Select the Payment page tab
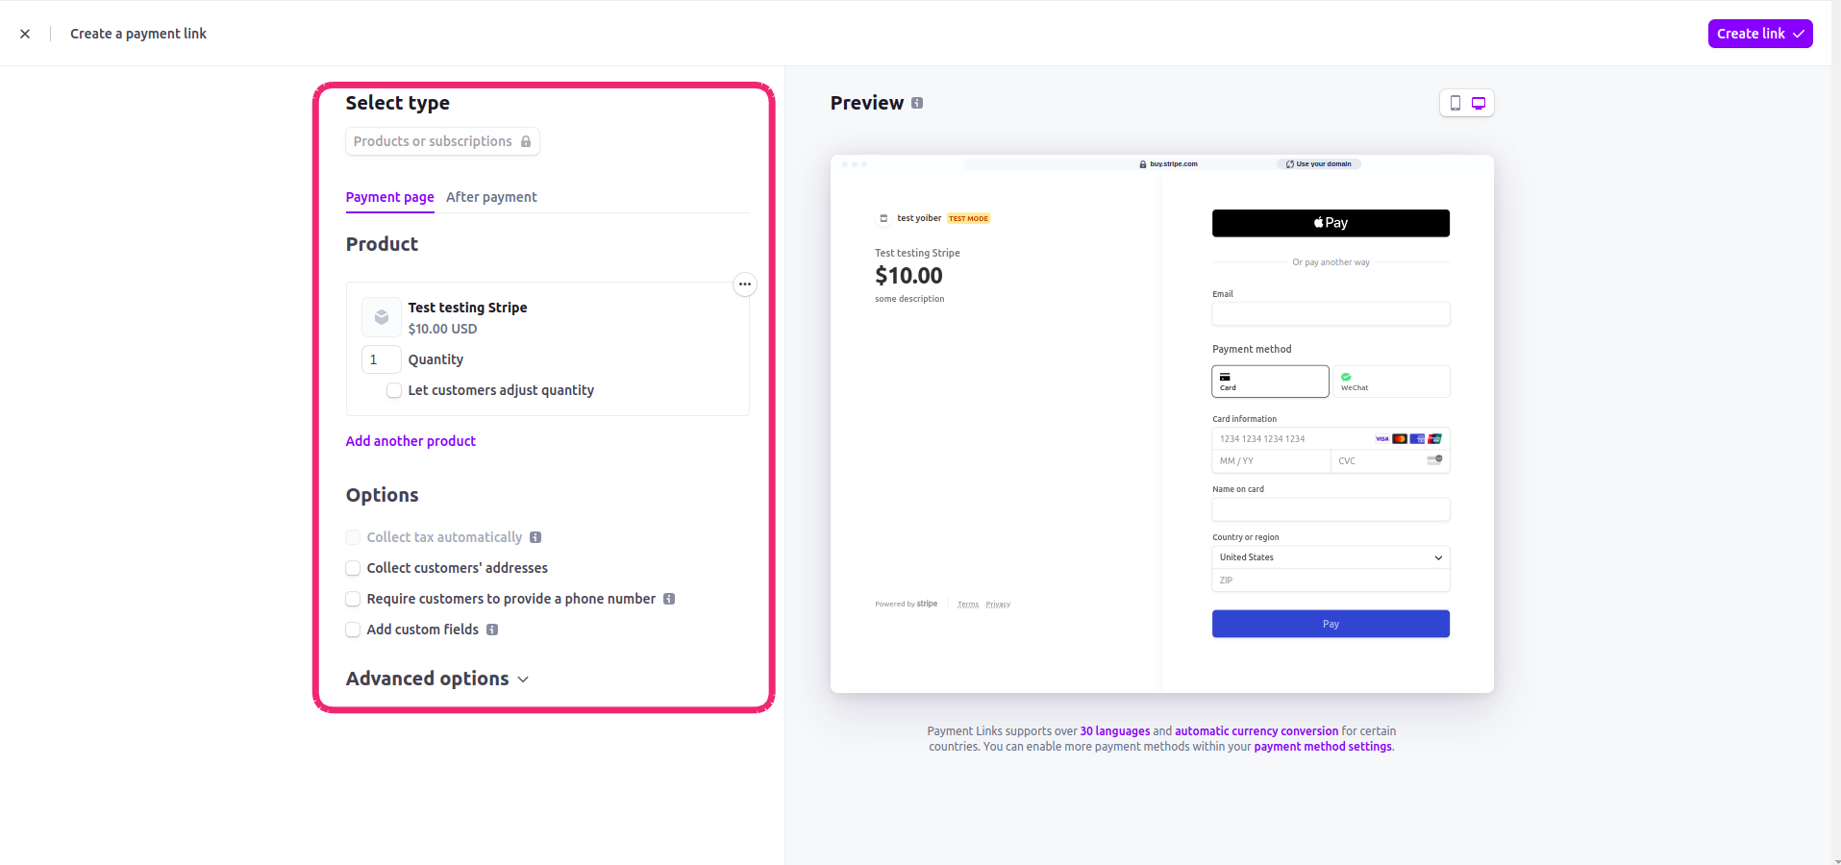 tap(390, 197)
